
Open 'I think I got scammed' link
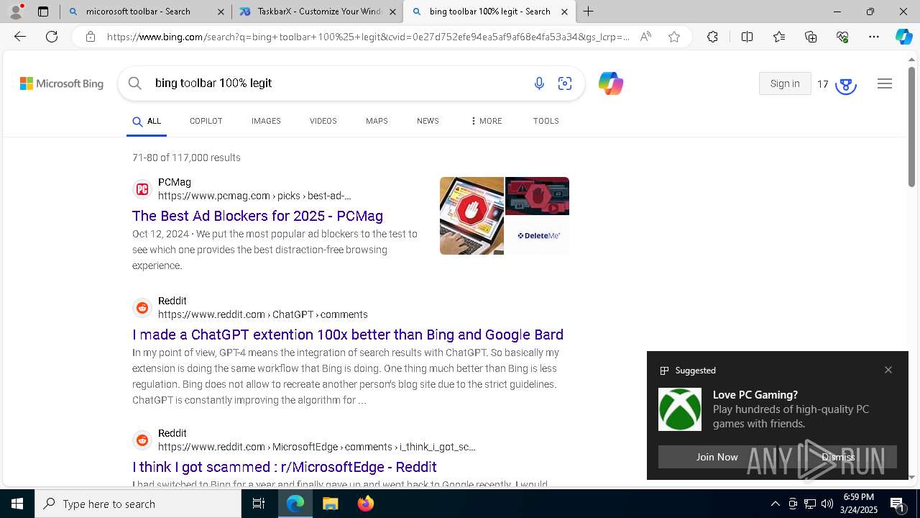(x=285, y=467)
